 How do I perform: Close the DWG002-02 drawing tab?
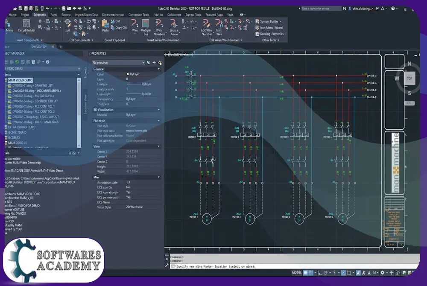pyautogui.click(x=53, y=47)
